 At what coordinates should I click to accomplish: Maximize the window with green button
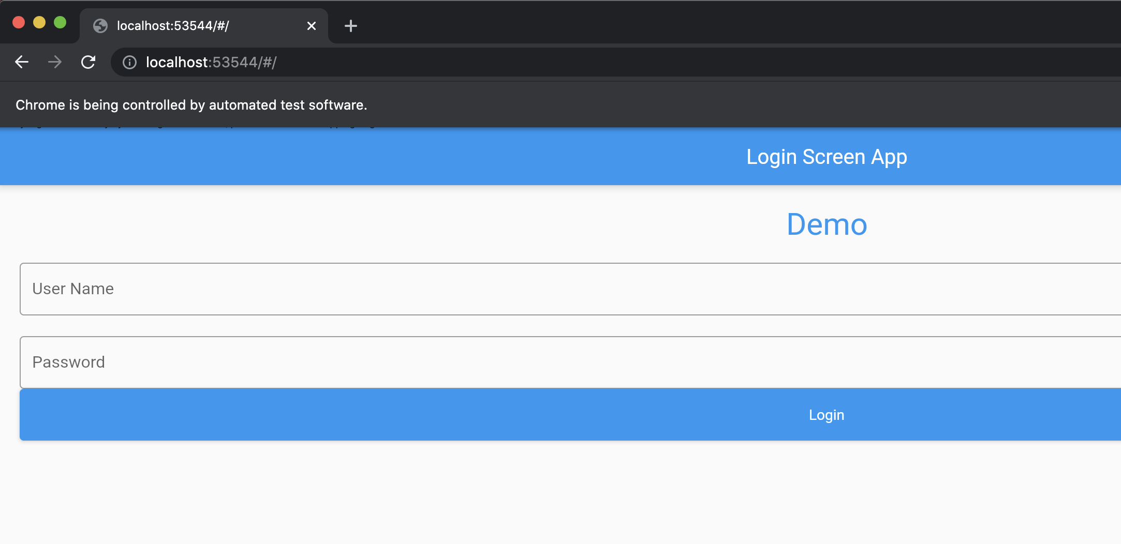click(x=60, y=22)
